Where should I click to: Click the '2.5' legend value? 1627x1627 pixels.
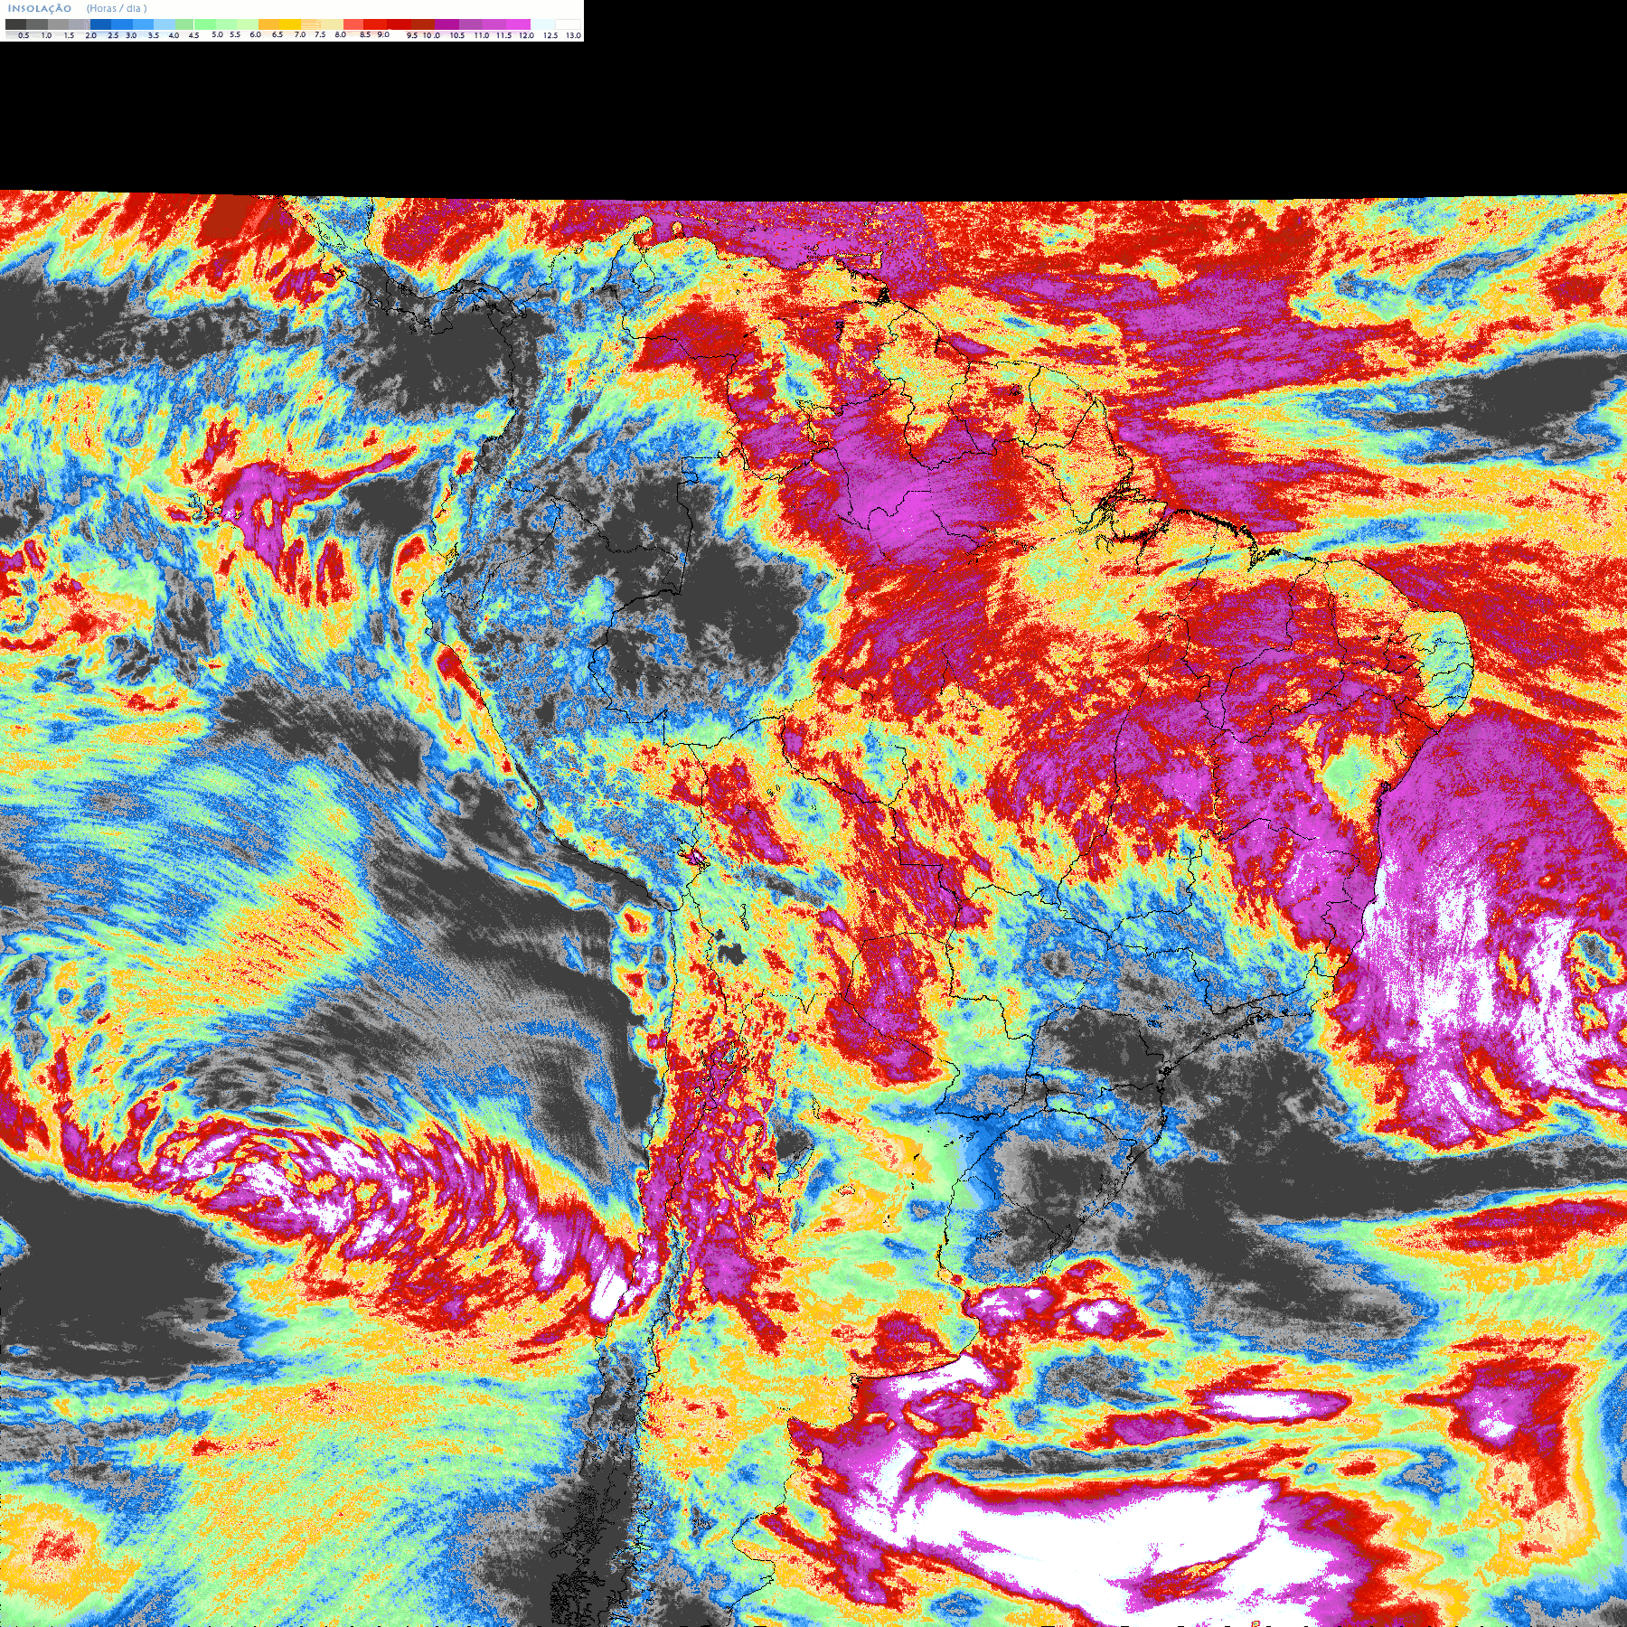(113, 35)
